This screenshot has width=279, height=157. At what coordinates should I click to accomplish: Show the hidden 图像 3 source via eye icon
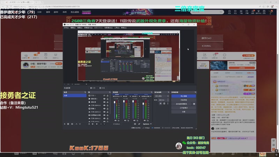[104, 95]
